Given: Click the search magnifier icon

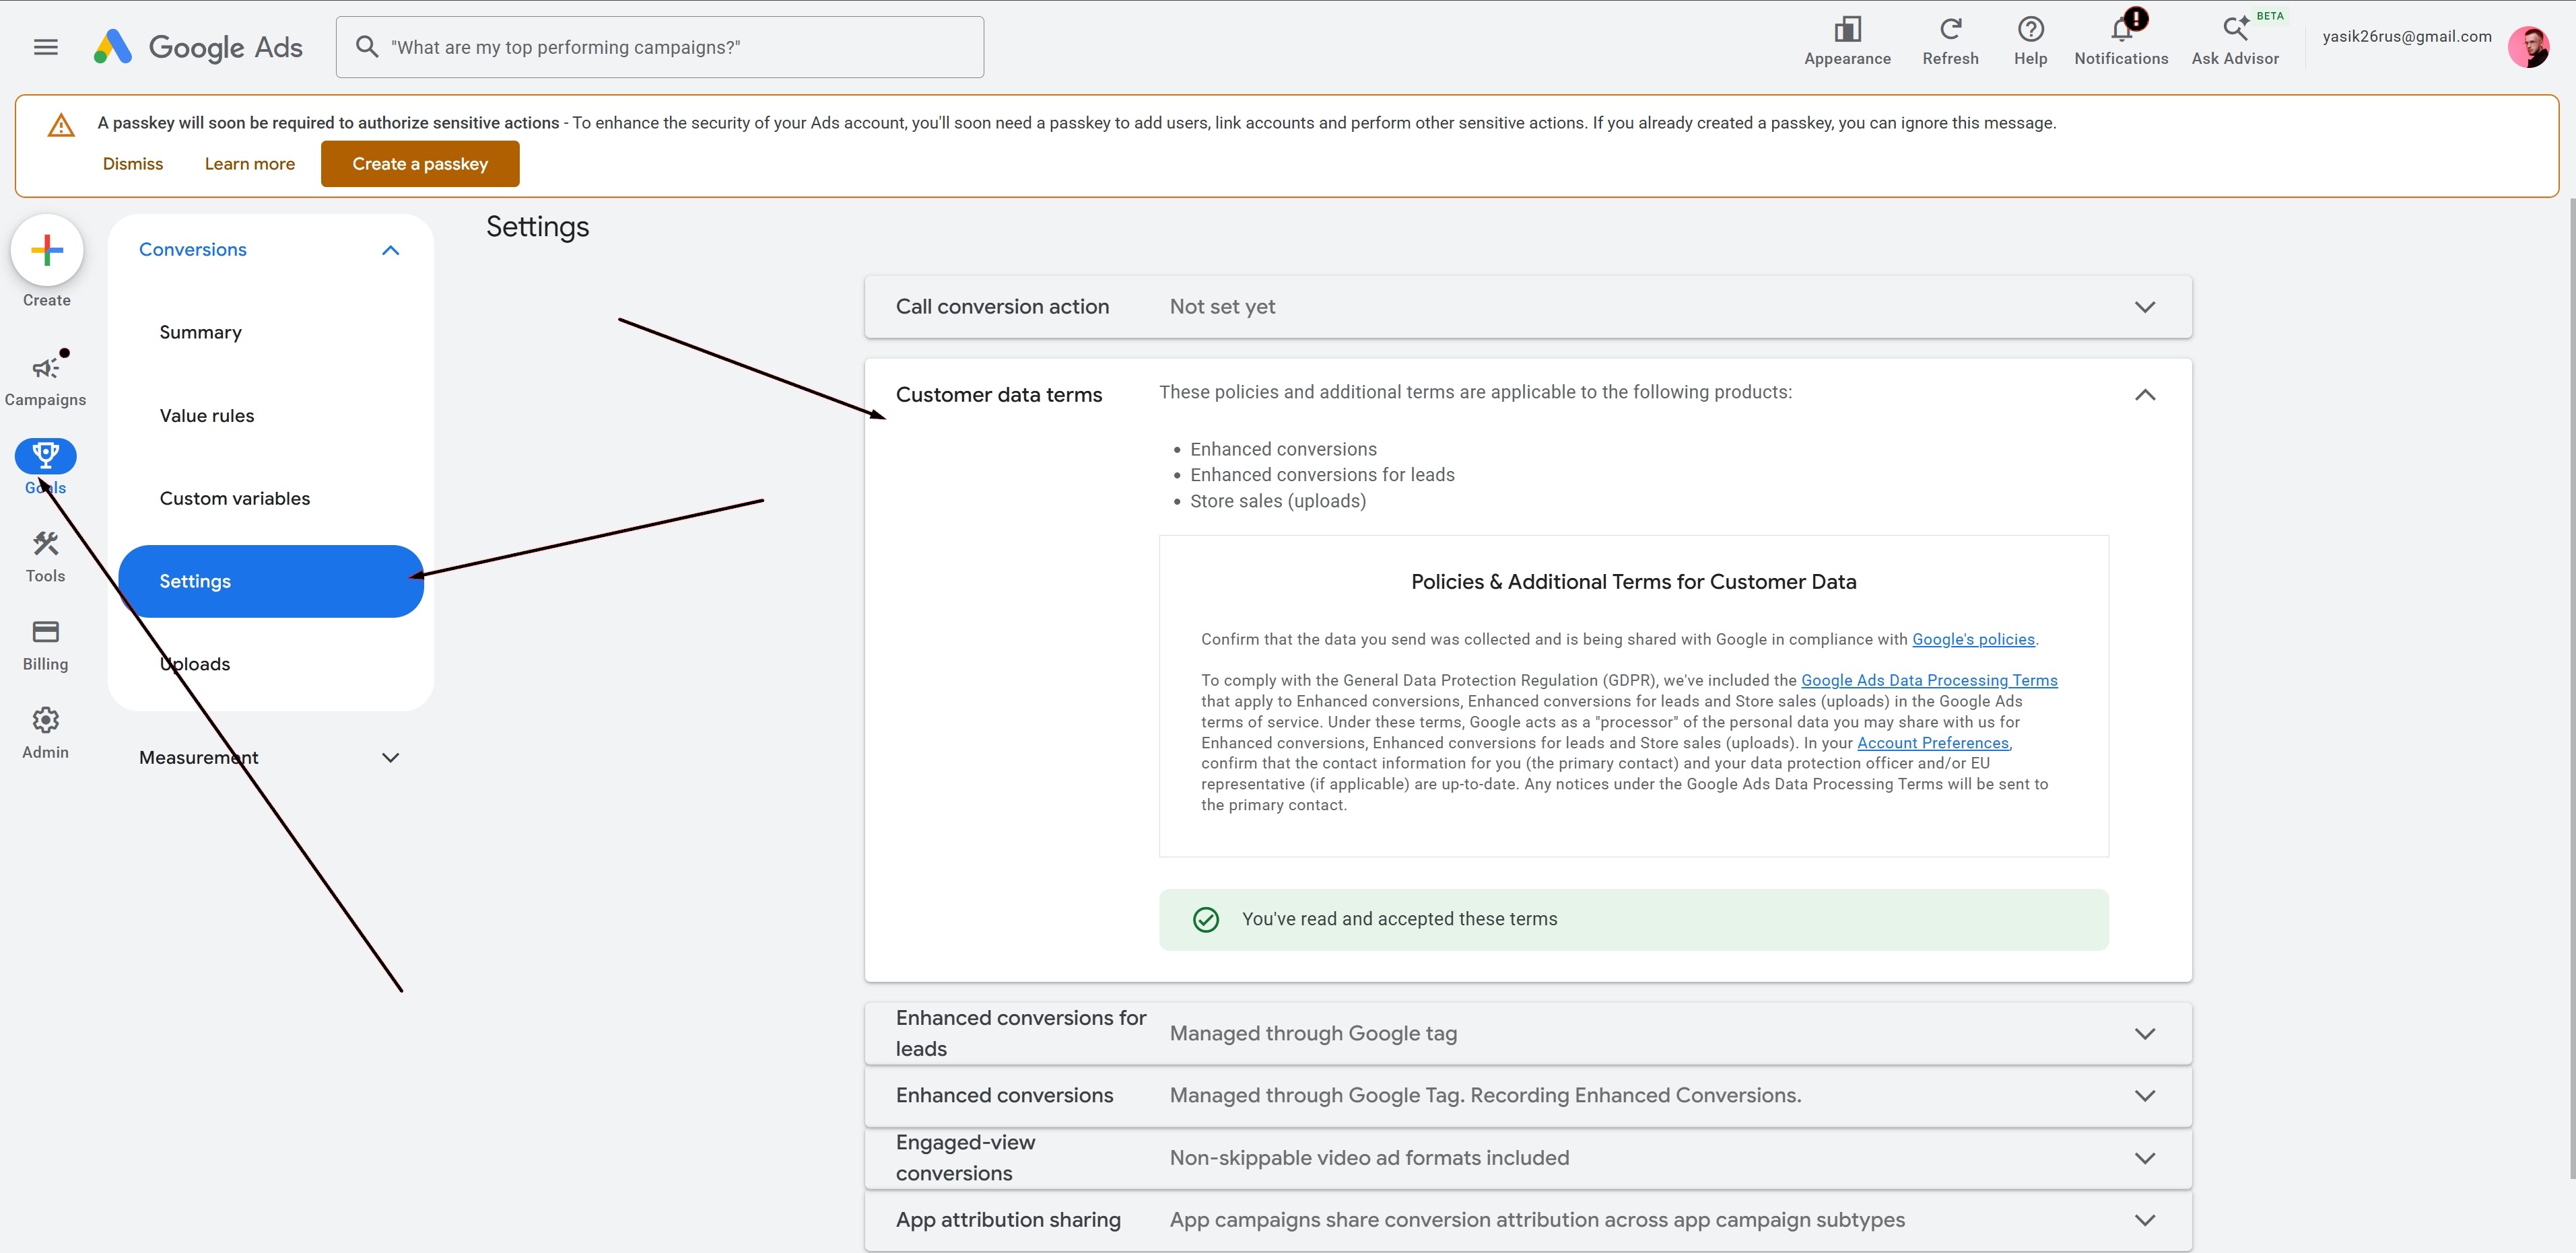Looking at the screenshot, I should [x=367, y=47].
